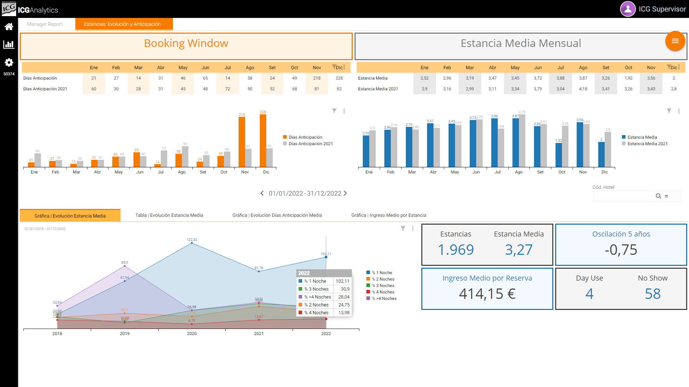Open the settings gear icon

pyautogui.click(x=9, y=63)
